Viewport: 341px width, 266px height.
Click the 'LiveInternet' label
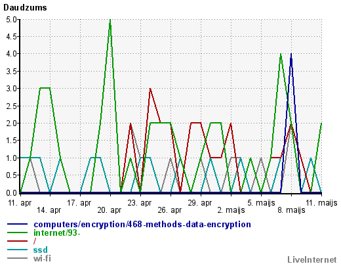(x=312, y=260)
